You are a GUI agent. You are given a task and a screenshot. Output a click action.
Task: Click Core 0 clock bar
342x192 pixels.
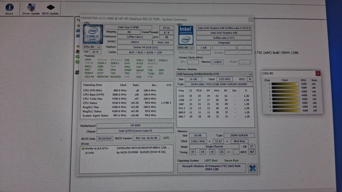285,84
